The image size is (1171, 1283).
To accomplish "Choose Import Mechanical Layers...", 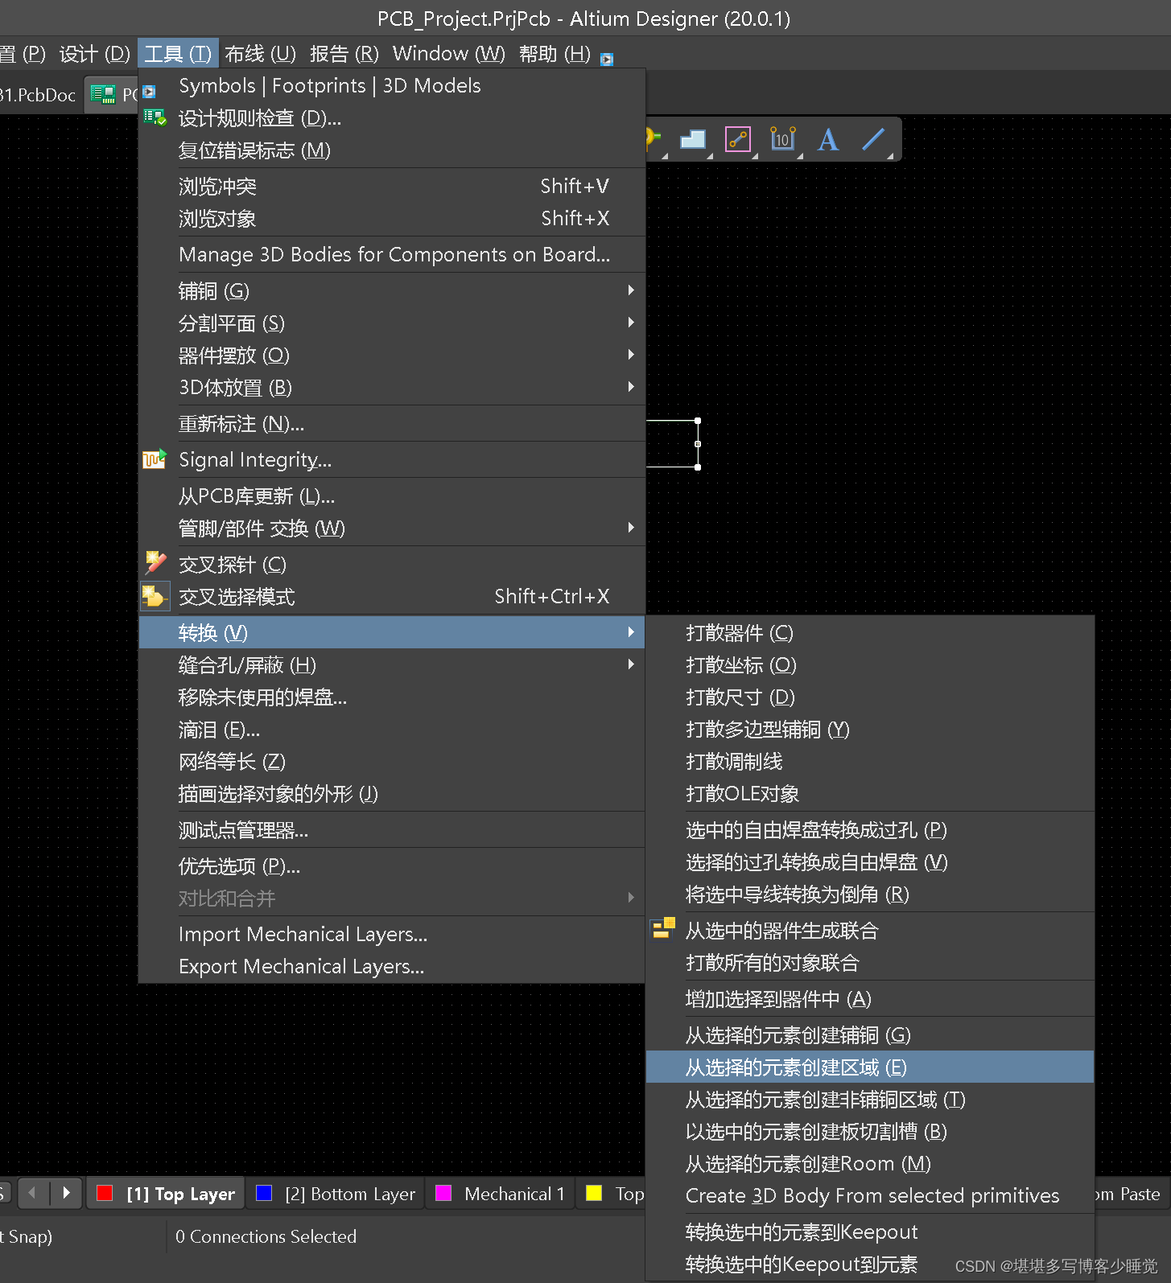I will pos(392,934).
